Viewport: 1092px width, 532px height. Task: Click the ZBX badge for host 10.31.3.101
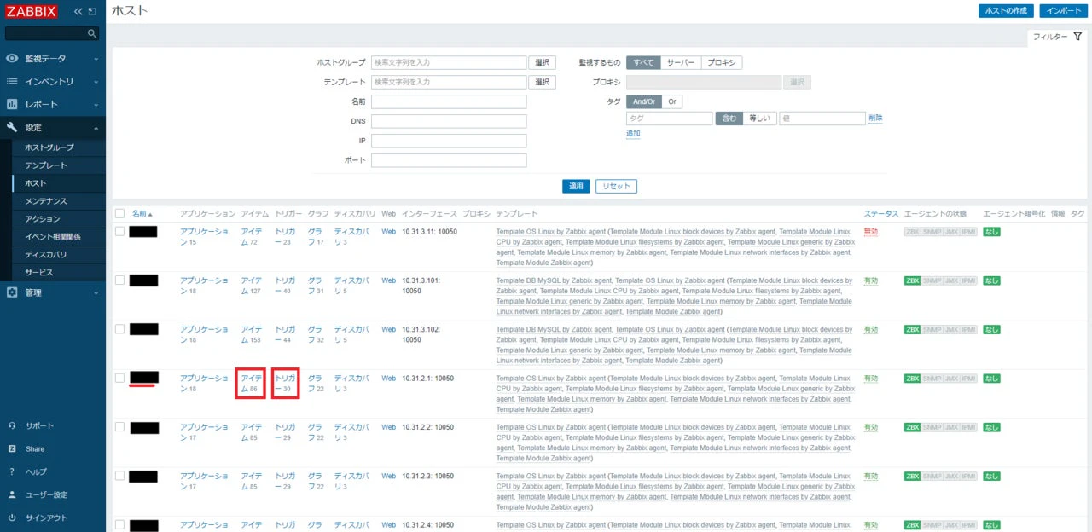[912, 280]
